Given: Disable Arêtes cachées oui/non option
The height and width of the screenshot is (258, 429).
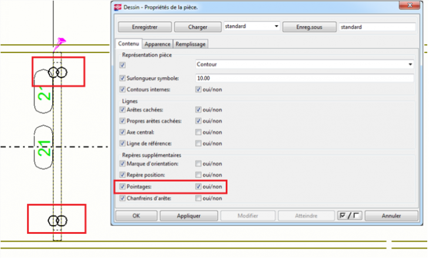Looking at the screenshot, I should tap(199, 110).
